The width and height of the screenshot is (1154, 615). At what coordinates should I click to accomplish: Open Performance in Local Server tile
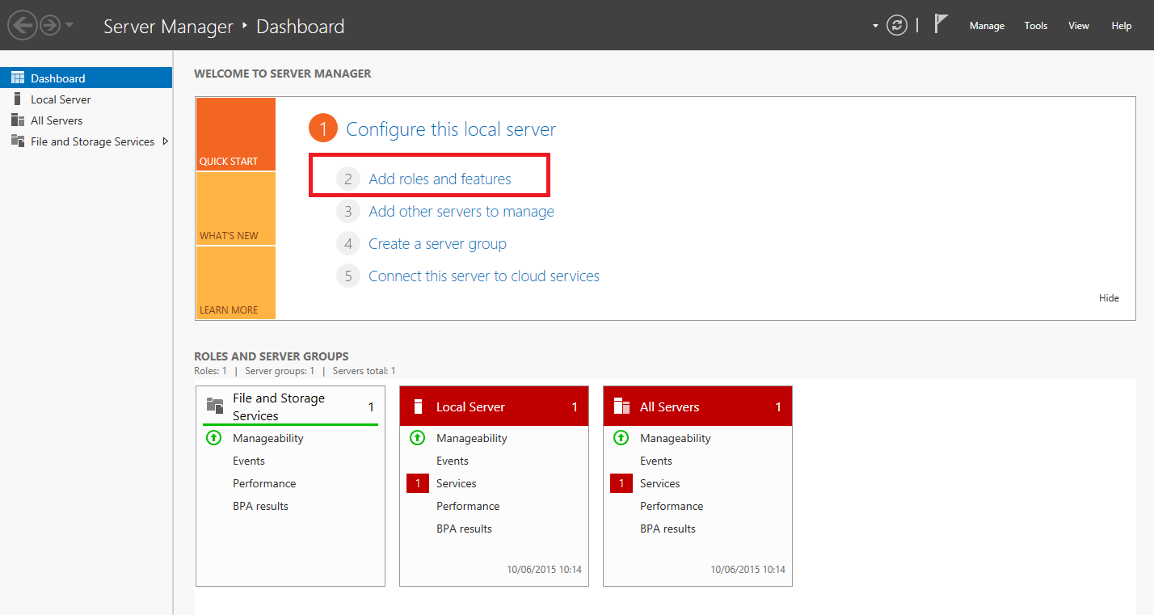tap(468, 506)
